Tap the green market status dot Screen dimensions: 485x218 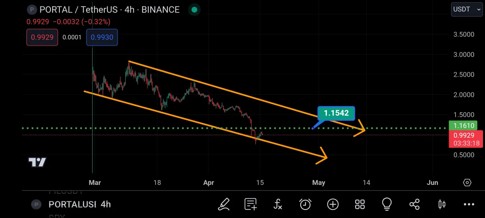[x=194, y=10]
